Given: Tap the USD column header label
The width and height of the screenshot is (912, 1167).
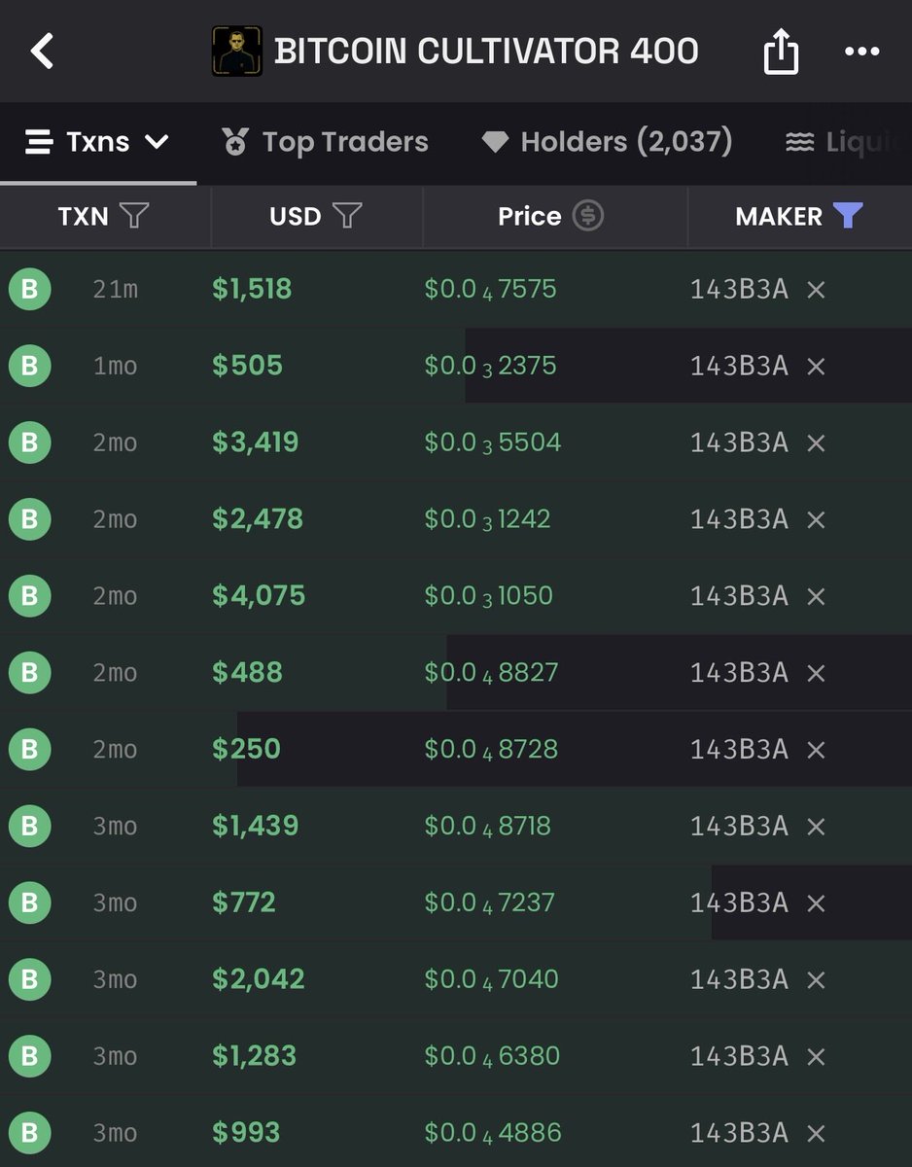Looking at the screenshot, I should coord(296,216).
